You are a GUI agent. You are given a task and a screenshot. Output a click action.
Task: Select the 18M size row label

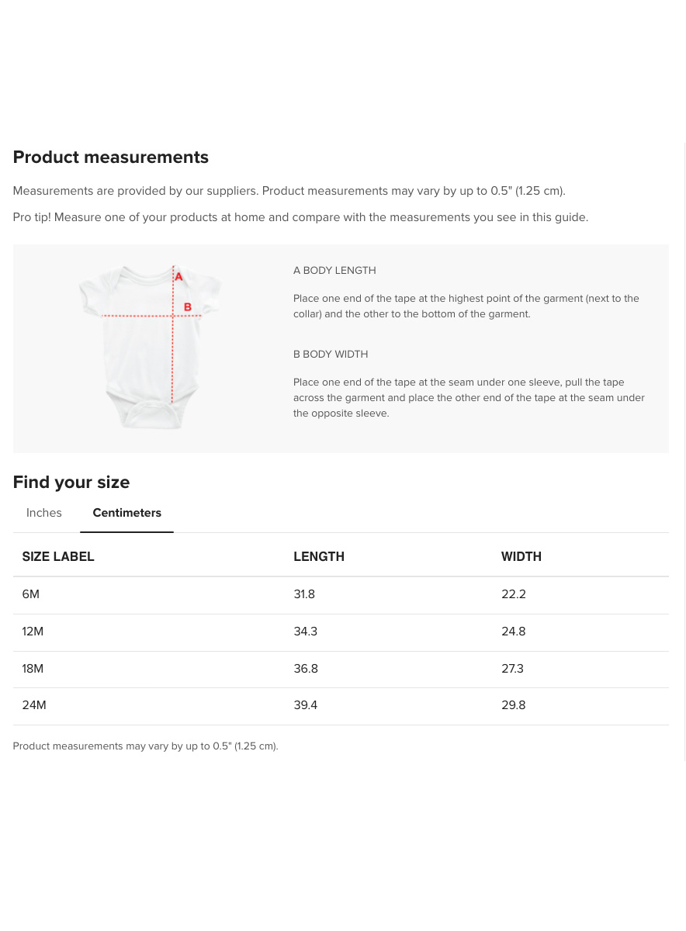[x=33, y=669]
